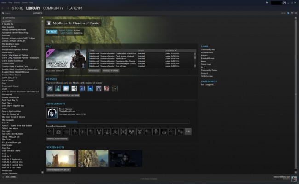This screenshot has height=184, width=299.
Task: Open the INSTALLED filter dropdown
Action: tap(38, 13)
